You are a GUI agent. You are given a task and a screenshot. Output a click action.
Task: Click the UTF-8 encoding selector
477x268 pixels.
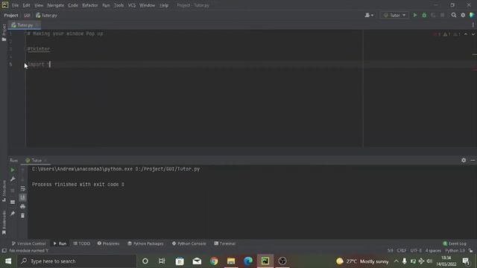(x=416, y=251)
